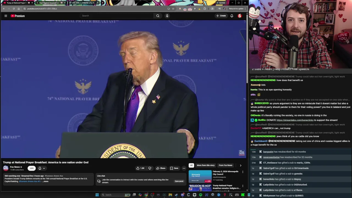Image resolution: width=352 pixels, height=198 pixels.
Task: Go forward in the browser
Action: pyautogui.click(x=9, y=9)
